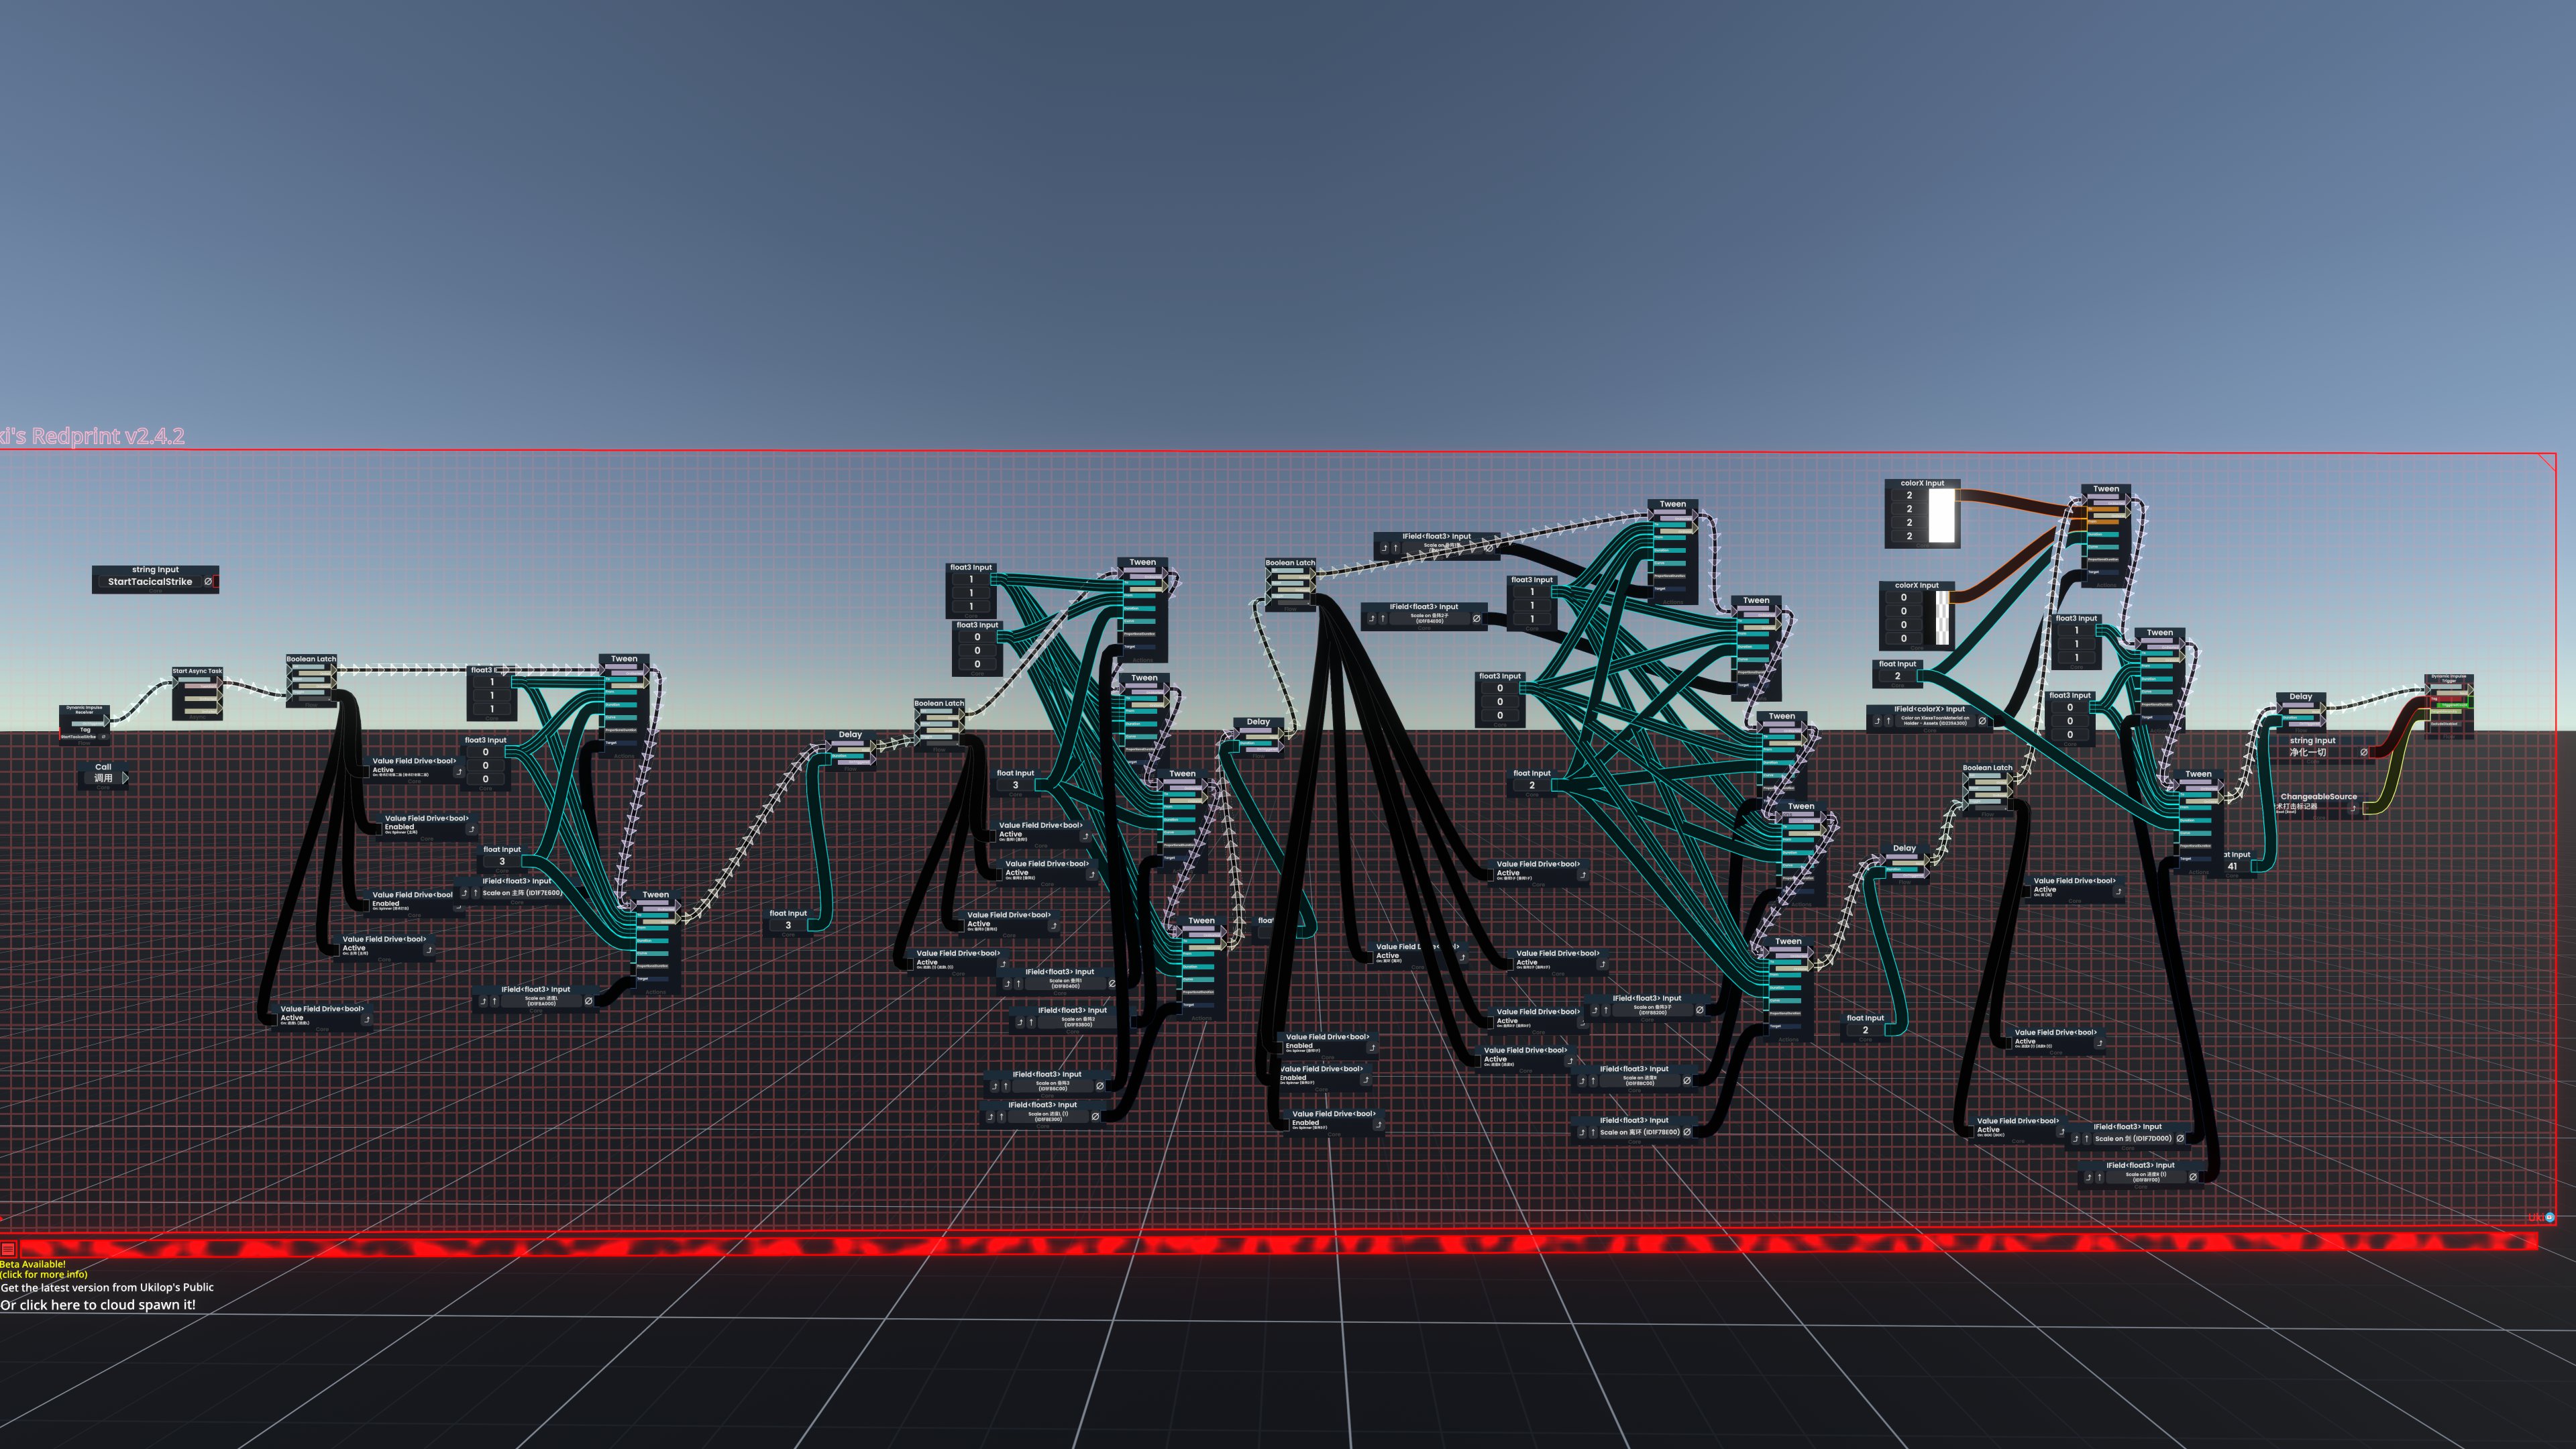Click the first Boolean Latch node header
The image size is (2576, 1449).
[311, 659]
